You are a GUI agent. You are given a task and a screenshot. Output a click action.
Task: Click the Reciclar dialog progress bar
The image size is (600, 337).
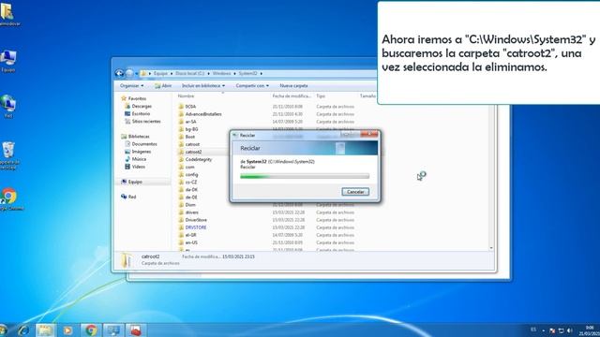[305, 176]
